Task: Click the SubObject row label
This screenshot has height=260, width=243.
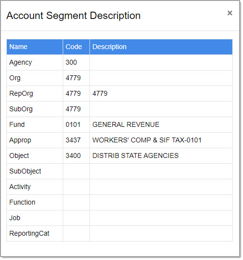Action: tap(25, 171)
